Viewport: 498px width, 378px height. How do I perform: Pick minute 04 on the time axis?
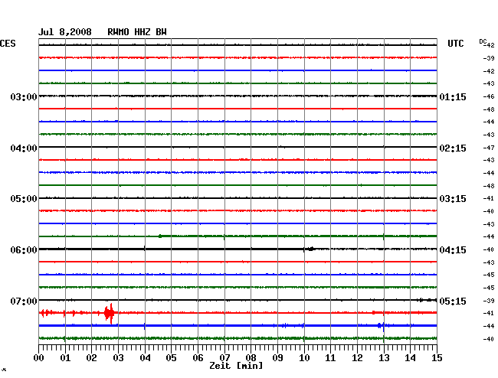pos(145,358)
